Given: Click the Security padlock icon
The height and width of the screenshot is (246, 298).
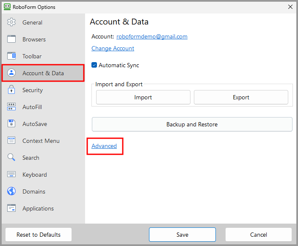Looking at the screenshot, I should [x=11, y=90].
